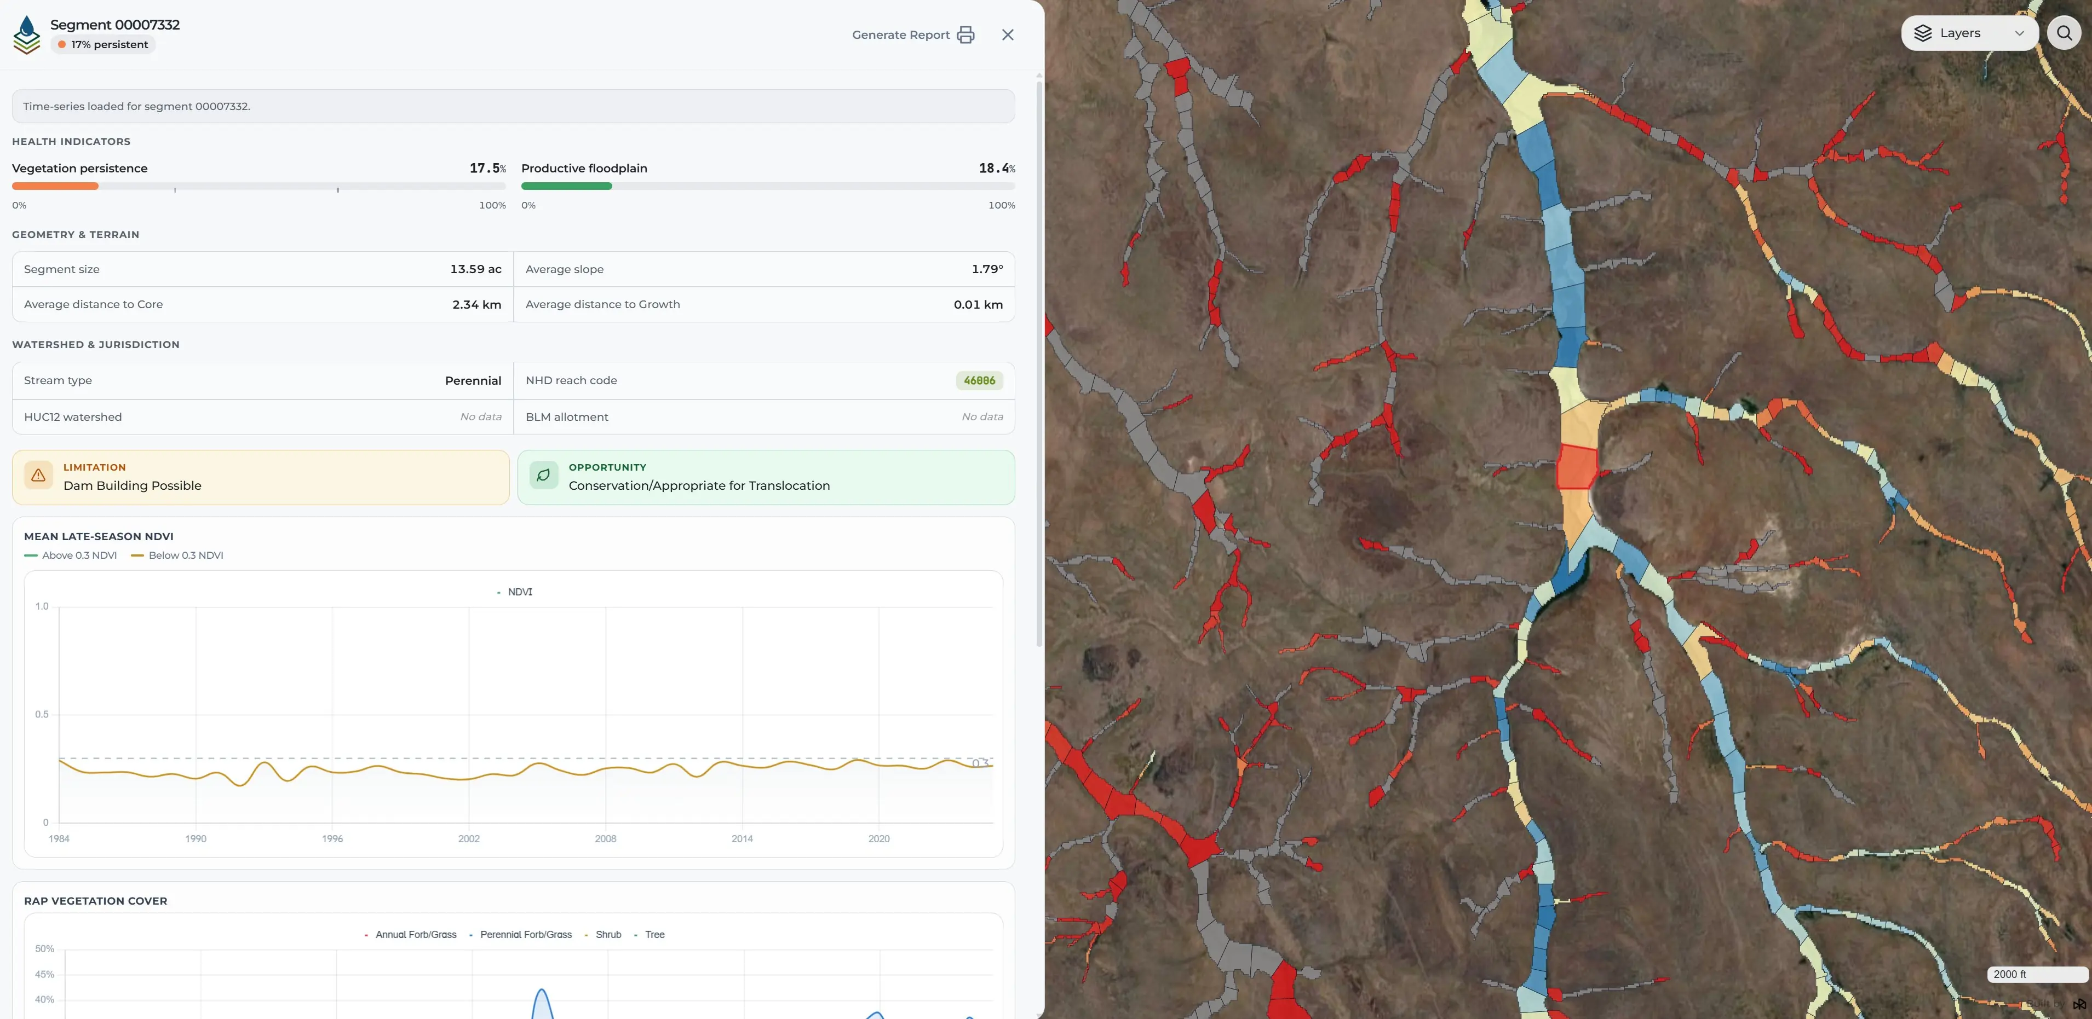Select the Conservation/Appropriate for Translocation card
Viewport: 2092px width, 1019px height.
click(766, 477)
